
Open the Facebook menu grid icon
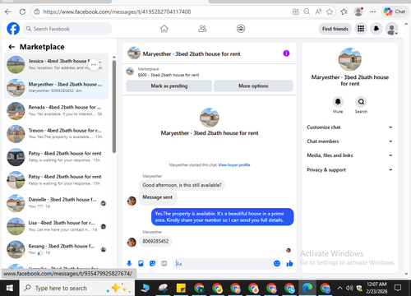tap(361, 29)
